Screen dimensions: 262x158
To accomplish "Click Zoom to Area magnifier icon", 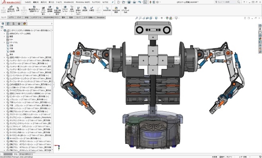I will pyautogui.click(x=140, y=18).
